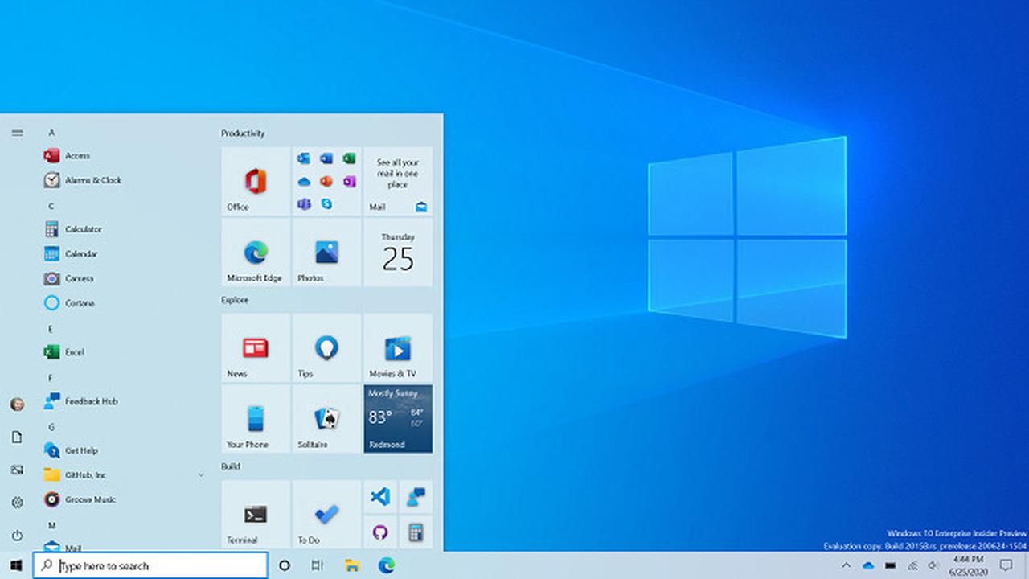The width and height of the screenshot is (1029, 579).
Task: Open Task View from the taskbar
Action: pos(317,565)
